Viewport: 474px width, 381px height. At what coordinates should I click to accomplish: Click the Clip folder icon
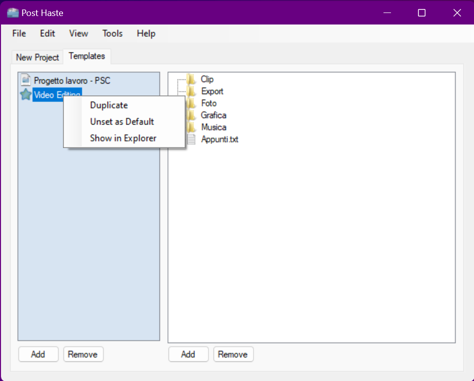pos(190,79)
